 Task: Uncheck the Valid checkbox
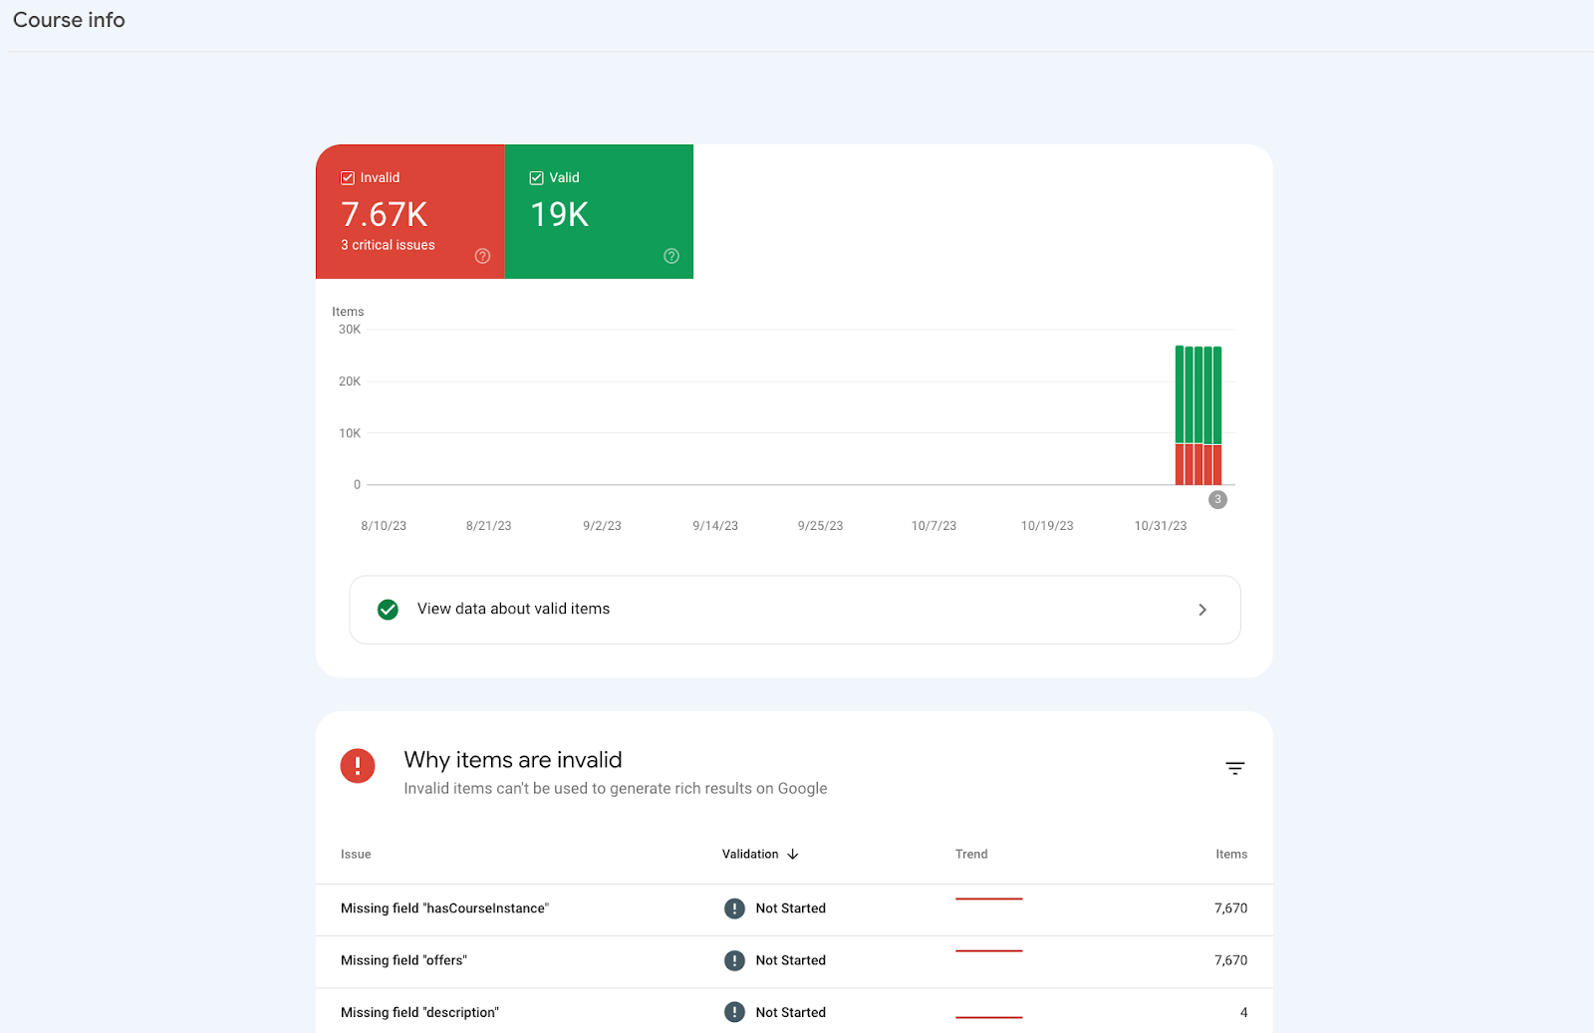point(537,177)
